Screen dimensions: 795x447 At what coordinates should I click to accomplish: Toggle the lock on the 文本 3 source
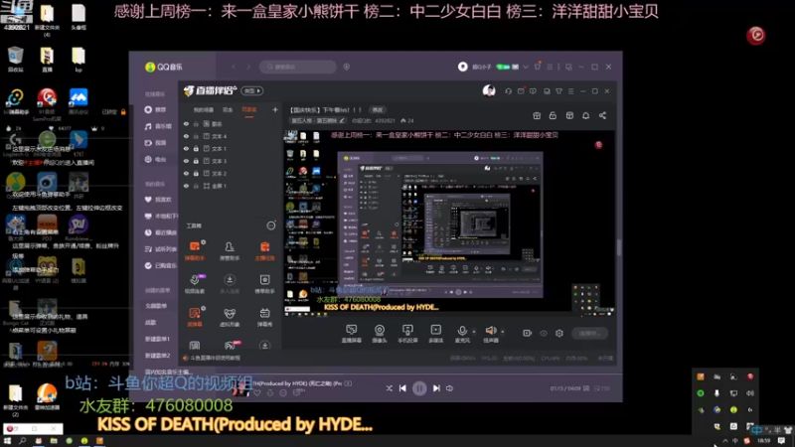(x=196, y=161)
